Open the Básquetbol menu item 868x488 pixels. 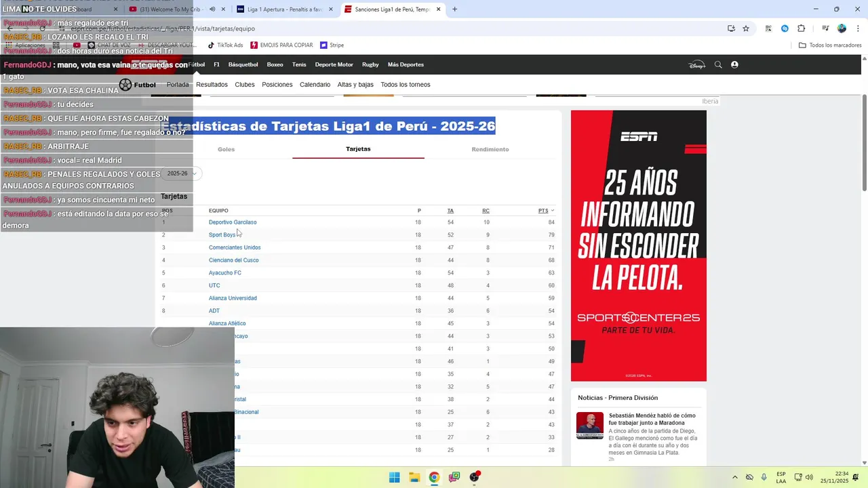pyautogui.click(x=243, y=64)
